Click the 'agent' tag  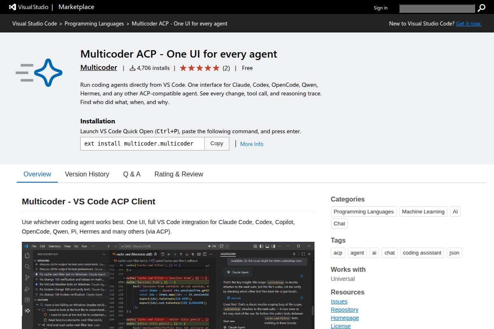(x=357, y=253)
